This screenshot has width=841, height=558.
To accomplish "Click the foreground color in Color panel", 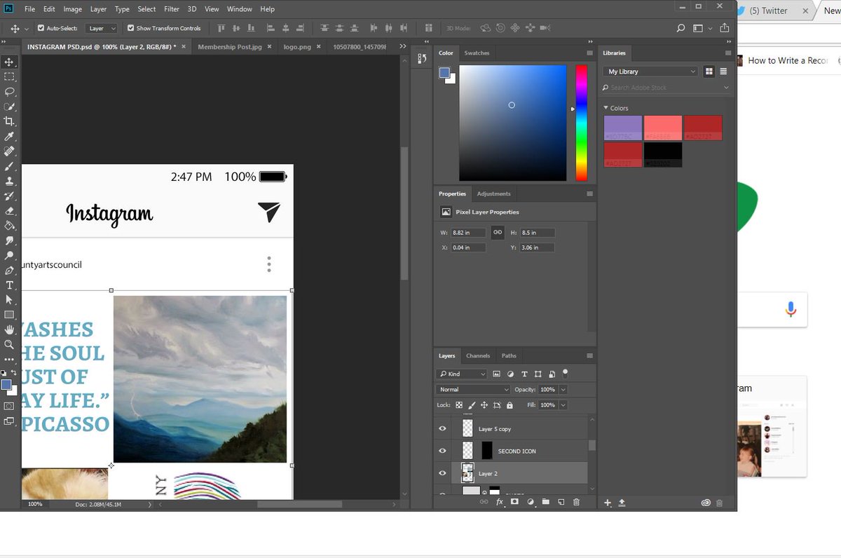I will [x=444, y=73].
